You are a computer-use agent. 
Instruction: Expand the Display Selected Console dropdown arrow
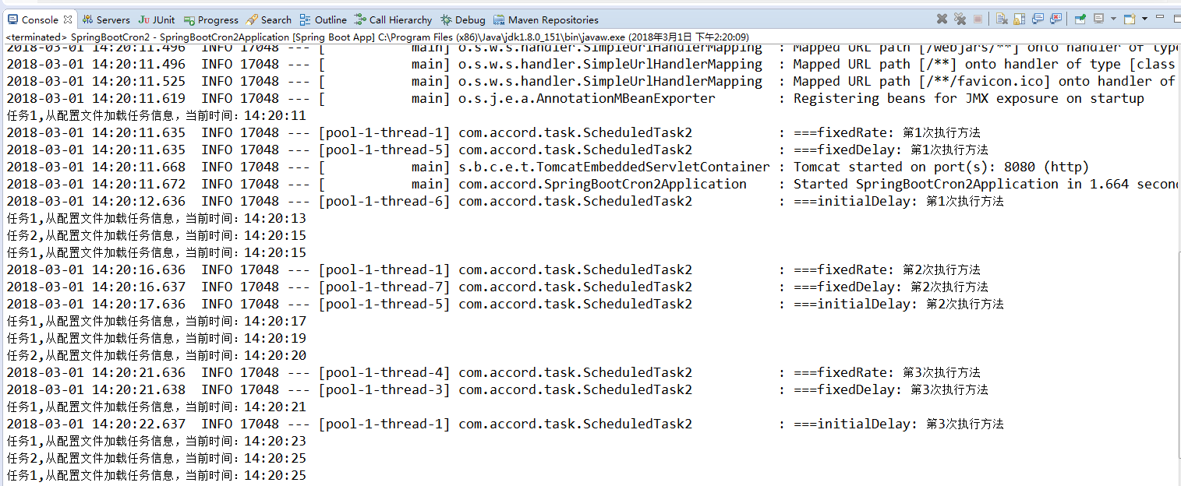pyautogui.click(x=1112, y=19)
